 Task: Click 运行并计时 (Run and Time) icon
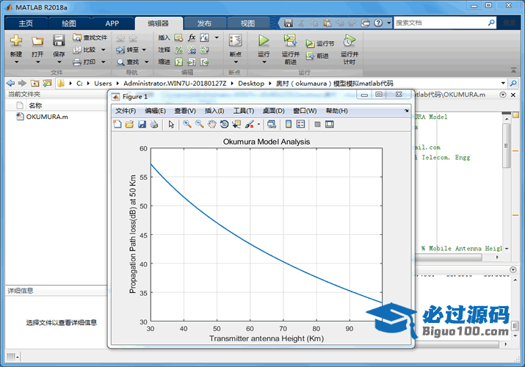(350, 40)
